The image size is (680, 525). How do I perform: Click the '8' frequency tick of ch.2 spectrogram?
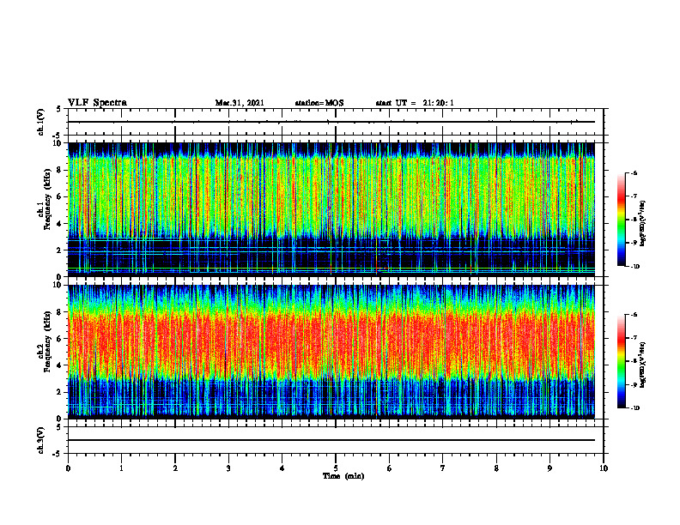coord(60,312)
